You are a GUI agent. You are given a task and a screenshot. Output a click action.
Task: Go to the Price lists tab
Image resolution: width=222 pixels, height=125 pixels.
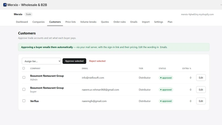tap(70, 22)
